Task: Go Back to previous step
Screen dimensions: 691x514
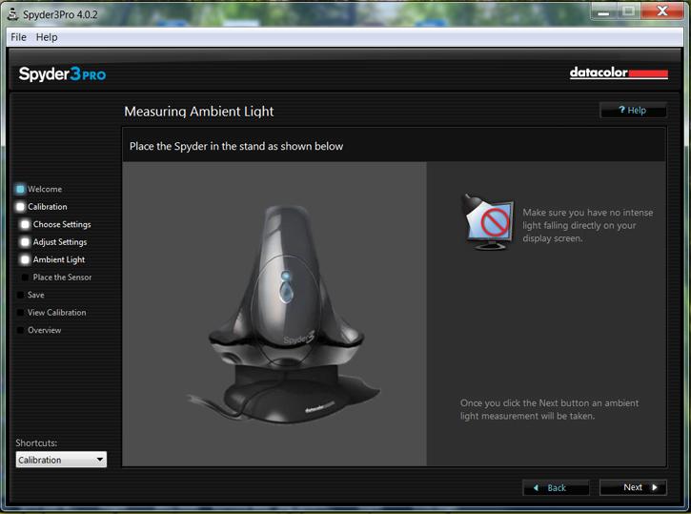Action: [556, 487]
